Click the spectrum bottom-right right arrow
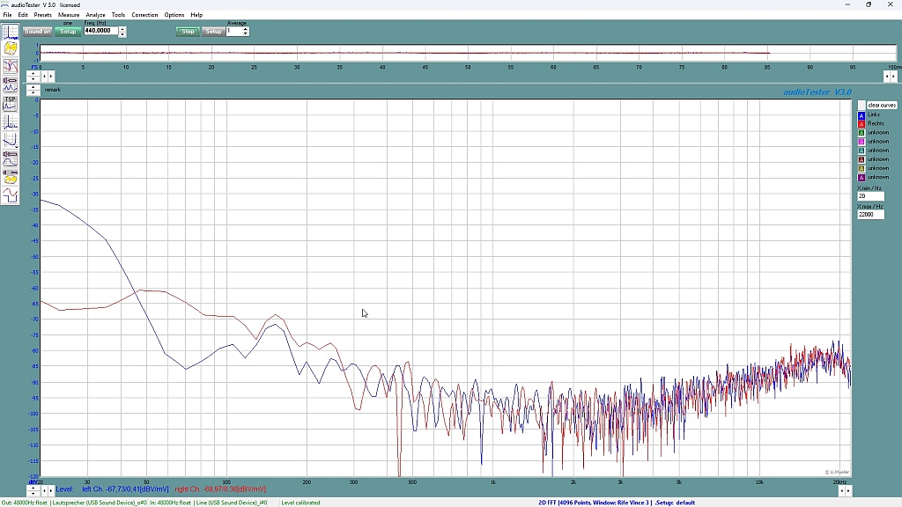This screenshot has height=507, width=902. pos(848,491)
